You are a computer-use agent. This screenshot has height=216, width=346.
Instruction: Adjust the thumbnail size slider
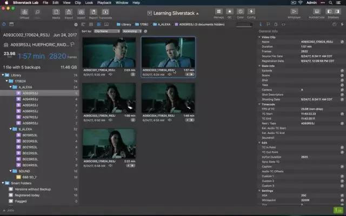pos(244,24)
